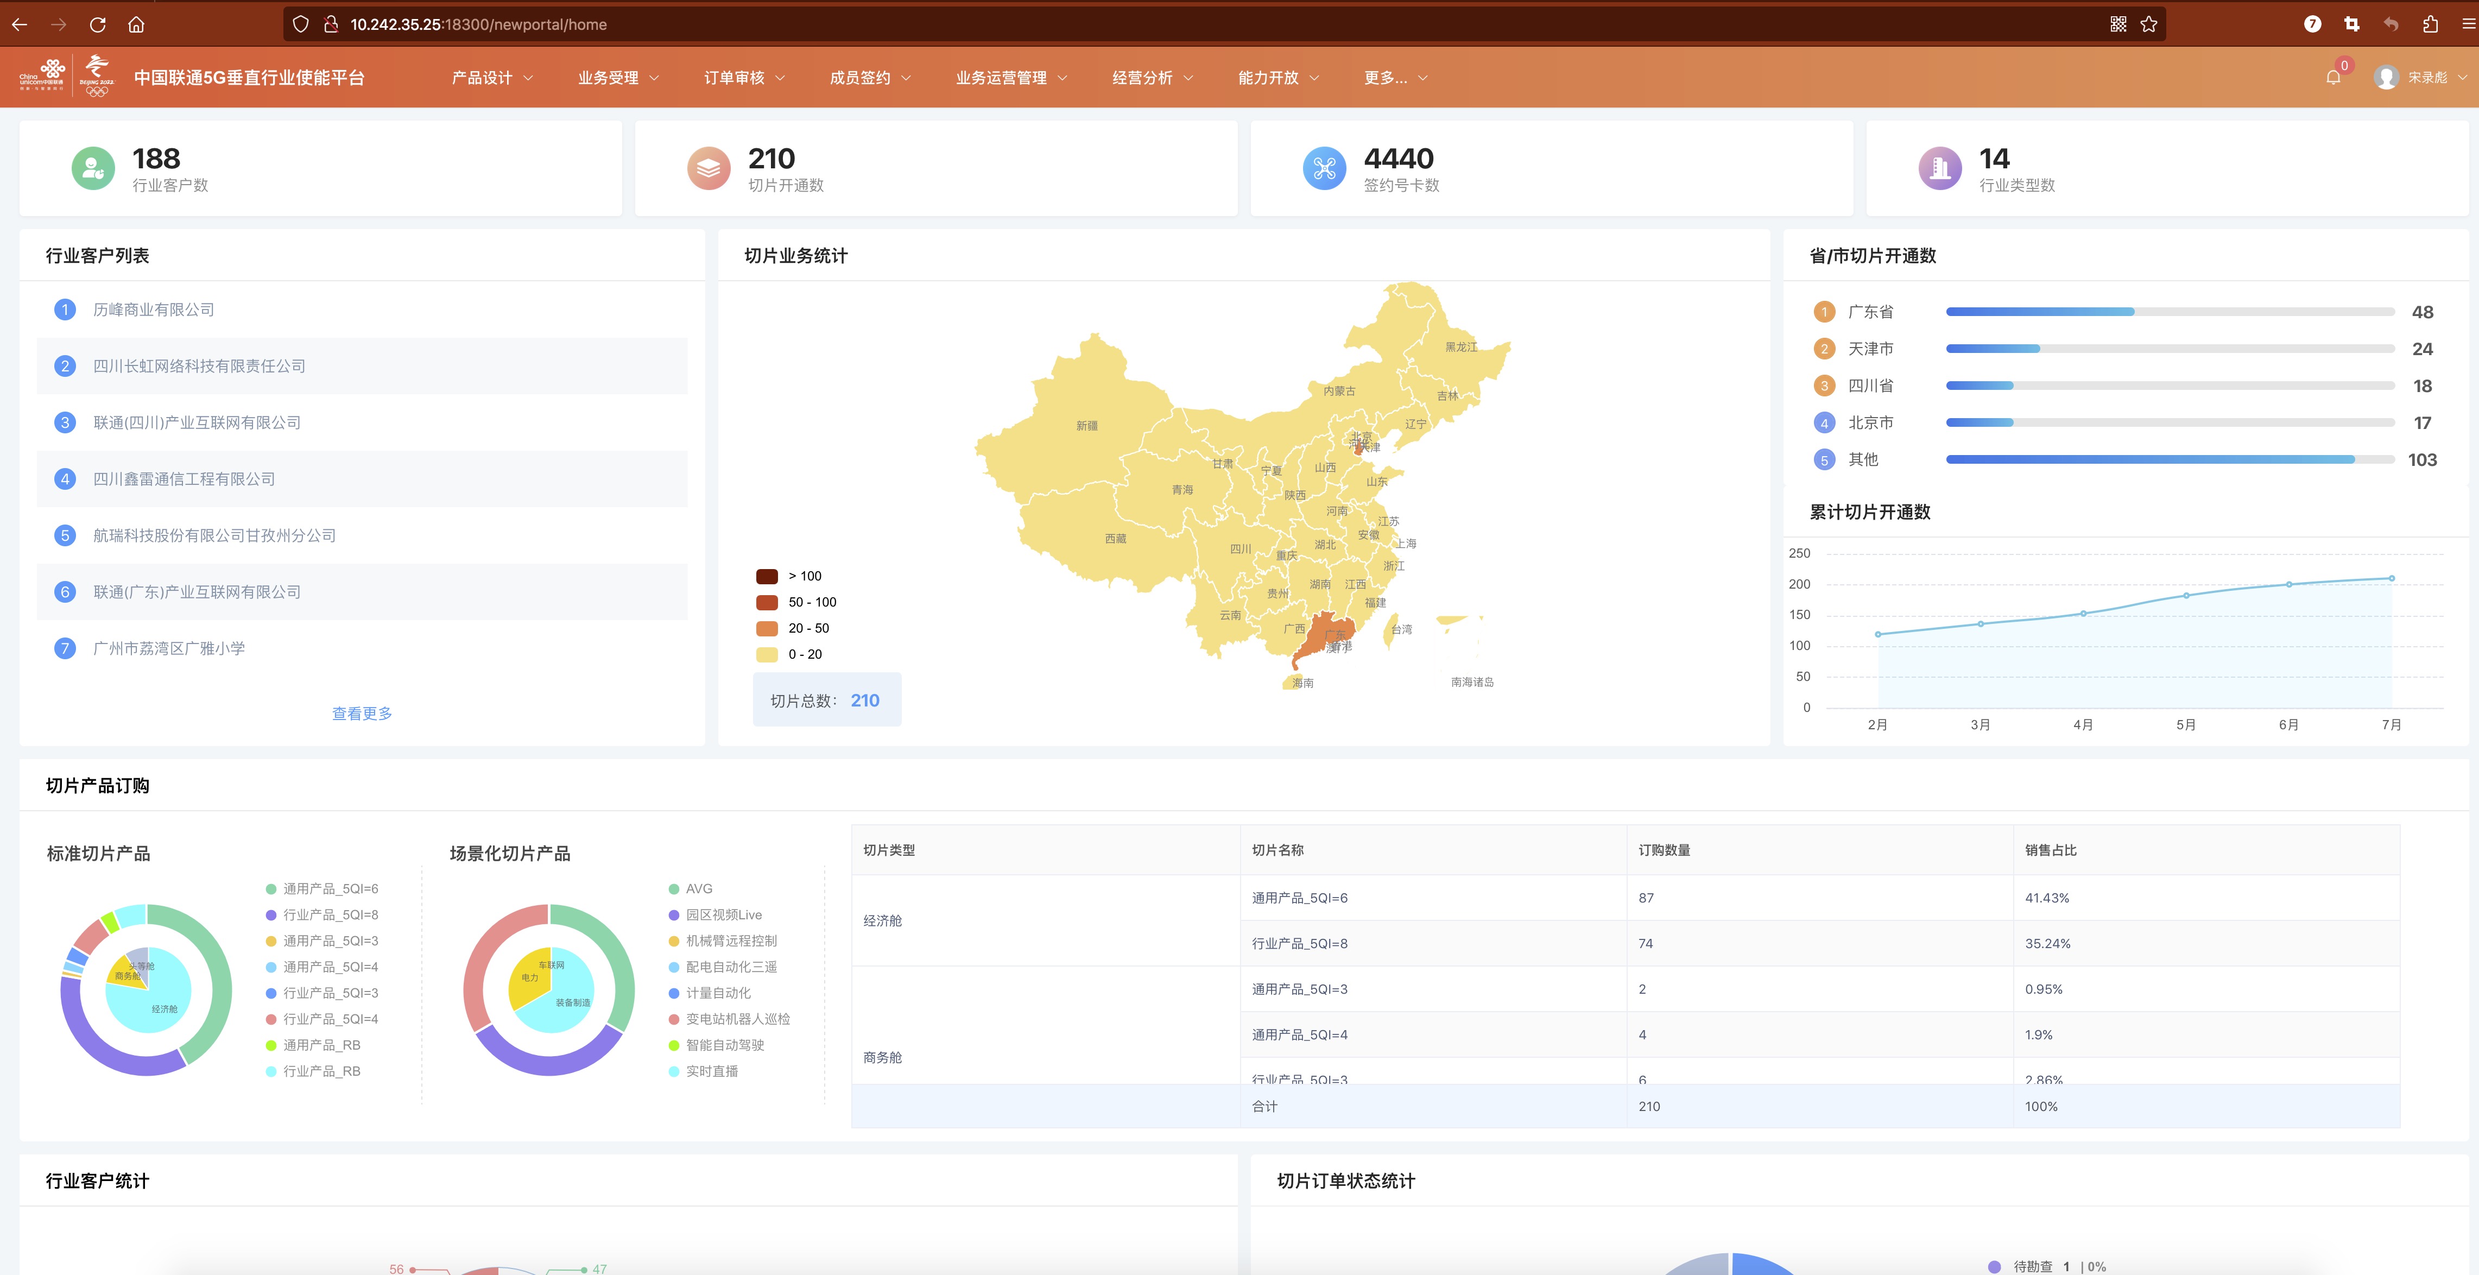
Task: Open the notification bell icon
Action: coord(2333,77)
